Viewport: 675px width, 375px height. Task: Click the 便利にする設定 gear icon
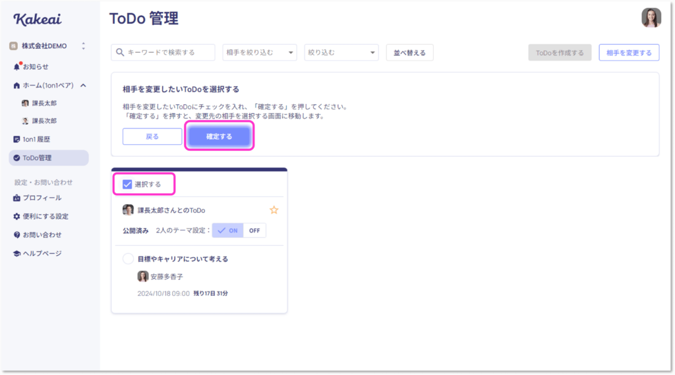pos(16,216)
